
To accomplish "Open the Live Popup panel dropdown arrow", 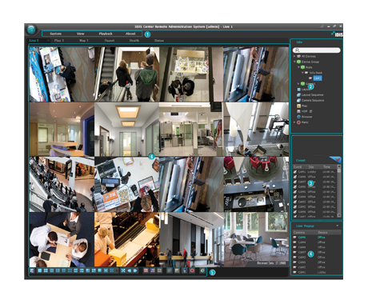I will [x=338, y=226].
